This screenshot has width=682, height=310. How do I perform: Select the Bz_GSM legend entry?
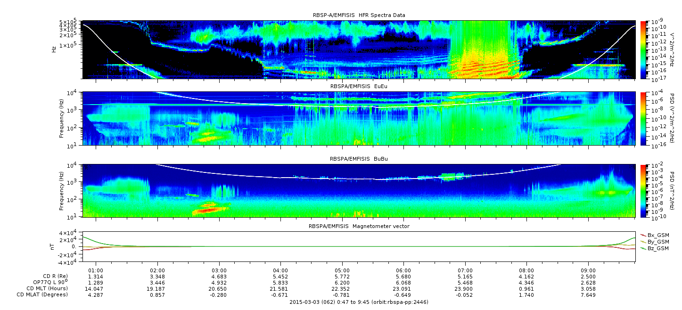click(657, 248)
